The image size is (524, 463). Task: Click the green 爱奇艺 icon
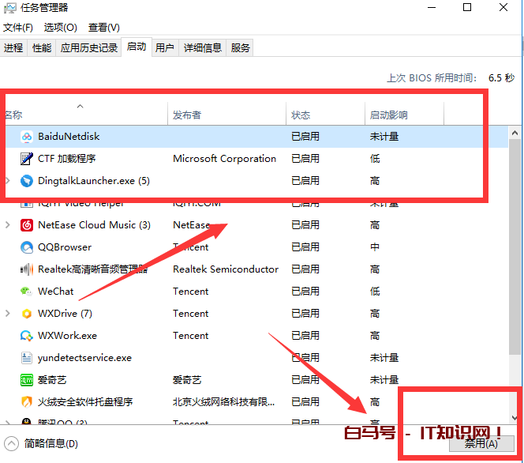[27, 380]
